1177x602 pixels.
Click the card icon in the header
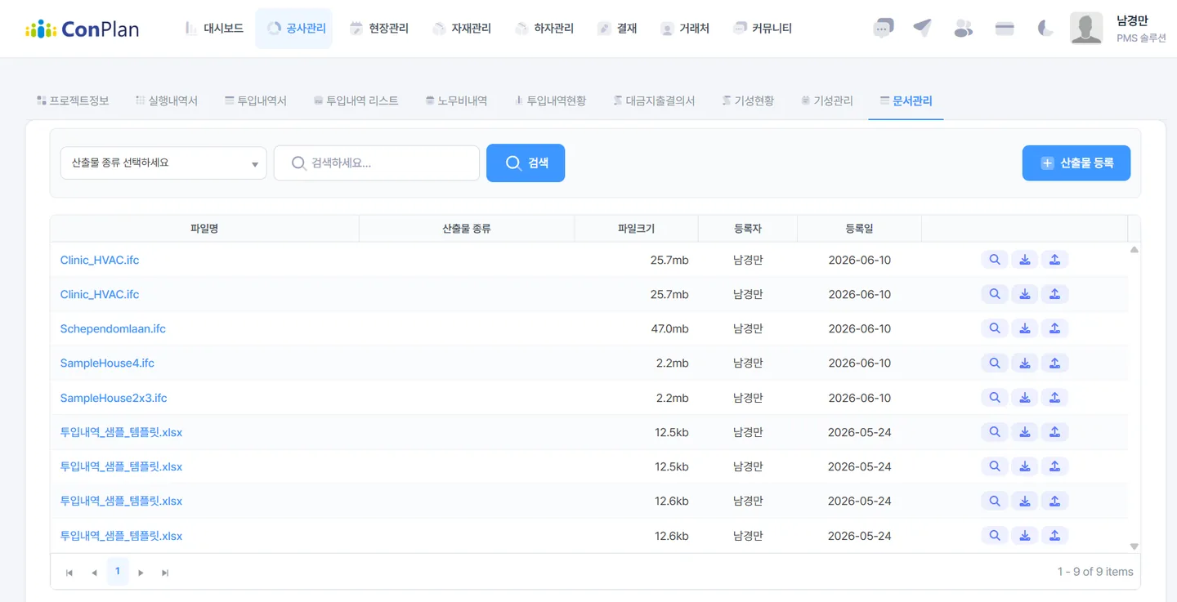pyautogui.click(x=1005, y=29)
